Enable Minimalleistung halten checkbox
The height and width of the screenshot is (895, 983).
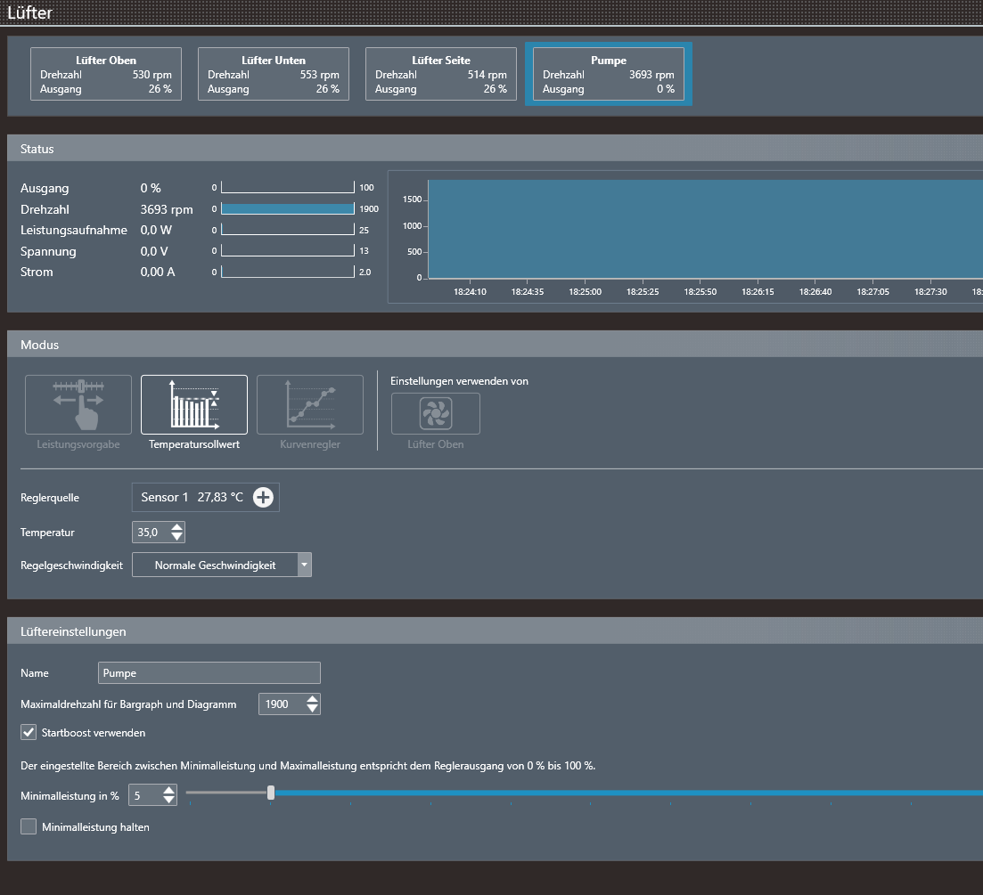click(29, 826)
